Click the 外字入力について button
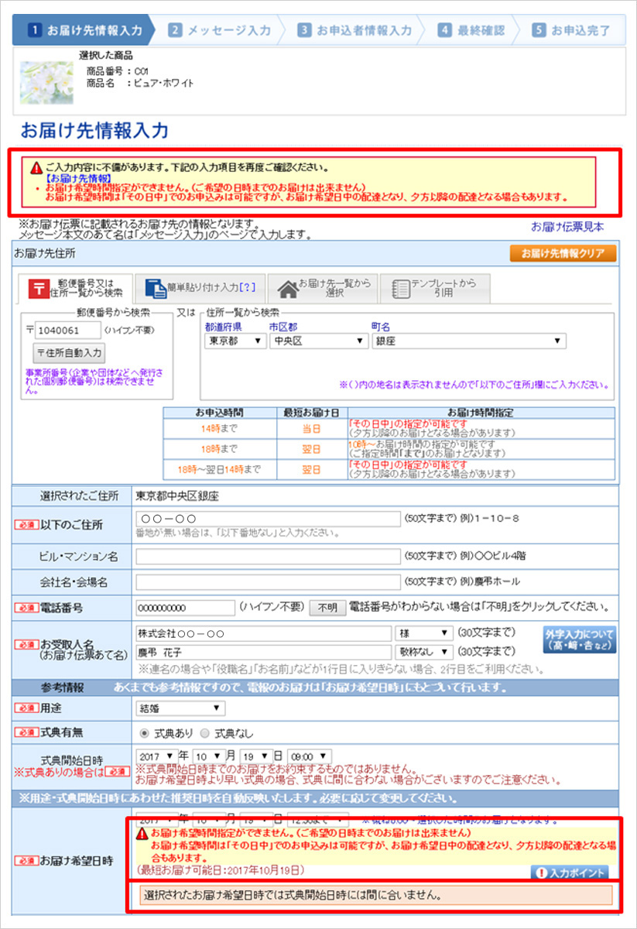 579,639
